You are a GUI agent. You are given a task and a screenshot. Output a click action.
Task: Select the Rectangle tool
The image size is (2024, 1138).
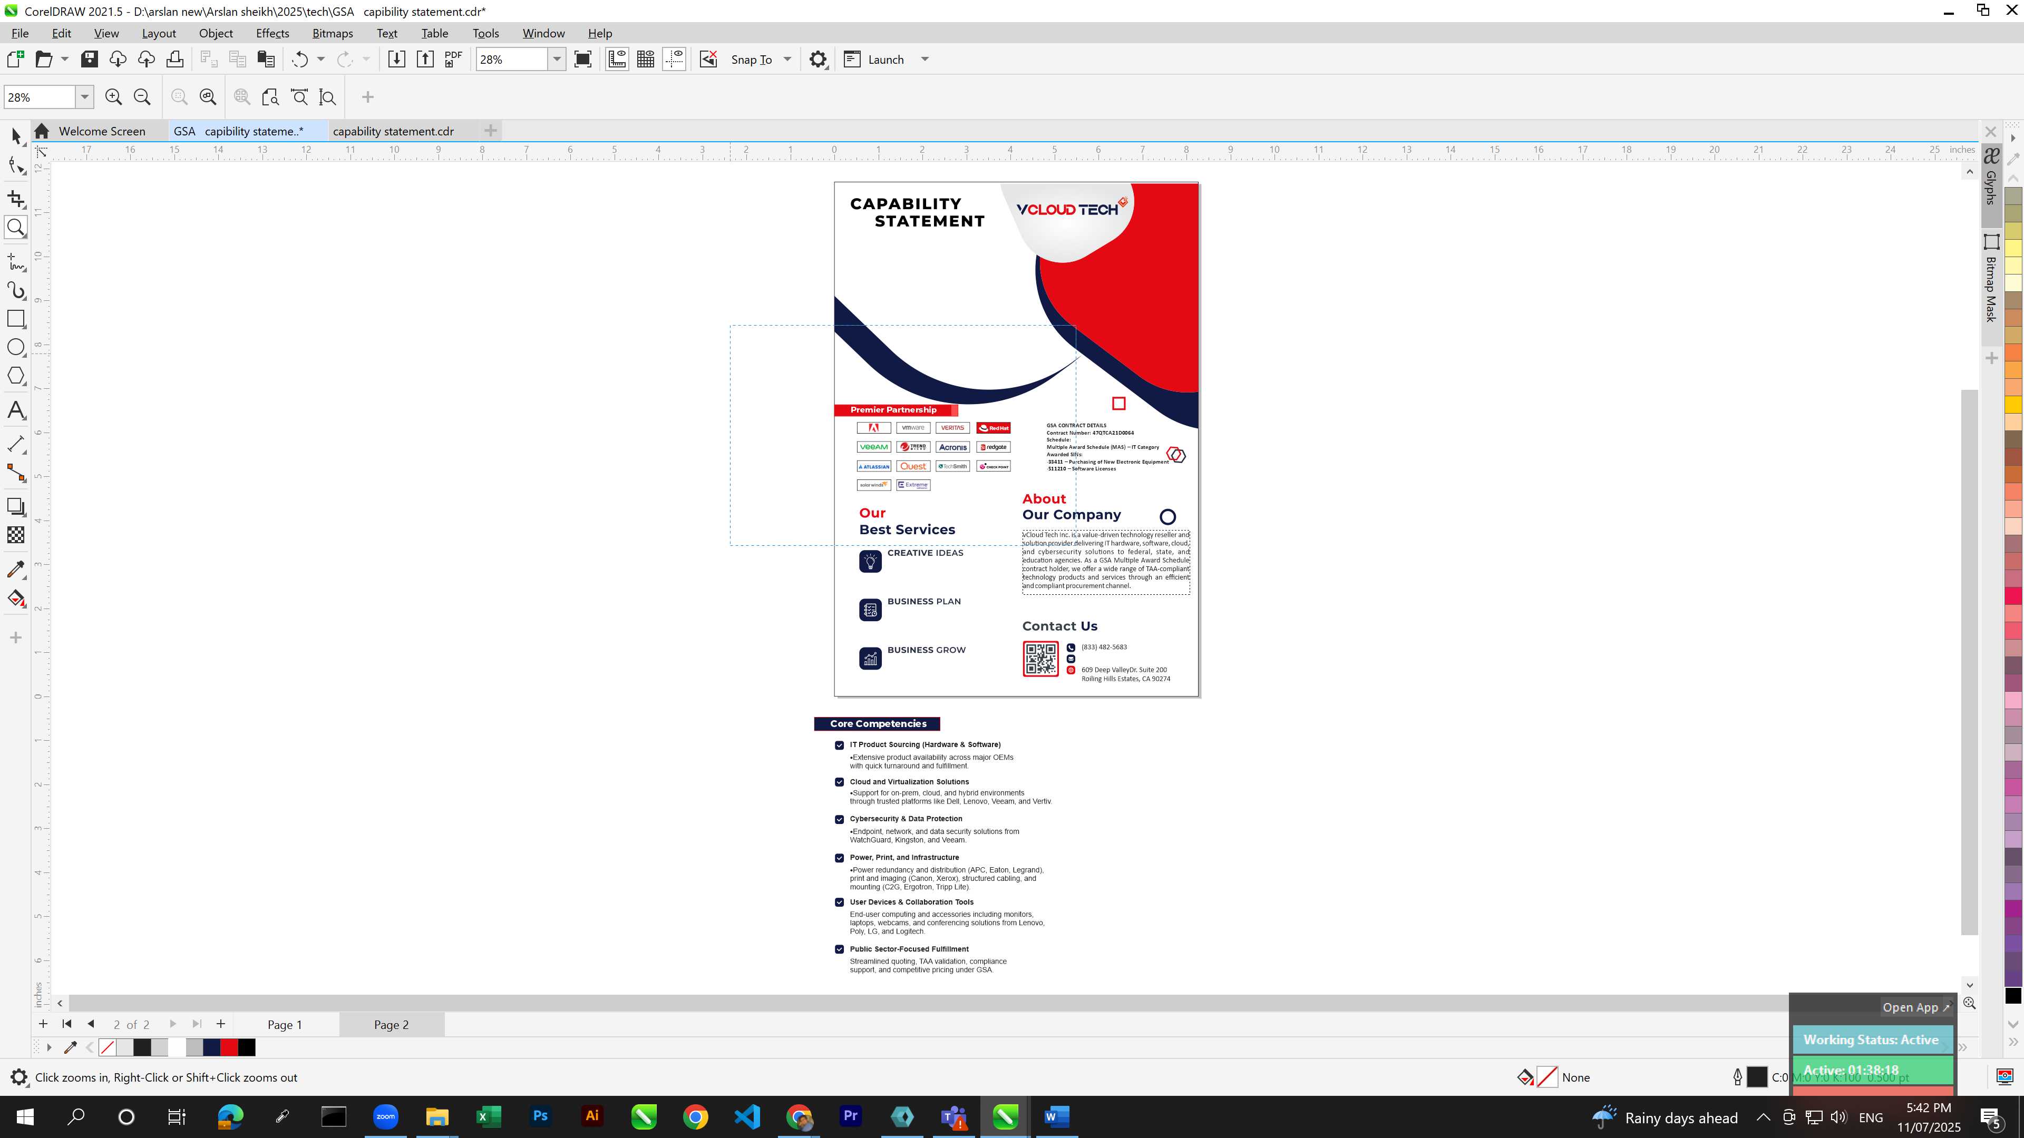tap(16, 318)
